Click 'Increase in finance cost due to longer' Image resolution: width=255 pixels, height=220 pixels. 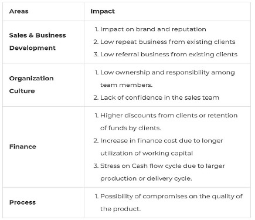coord(162,141)
